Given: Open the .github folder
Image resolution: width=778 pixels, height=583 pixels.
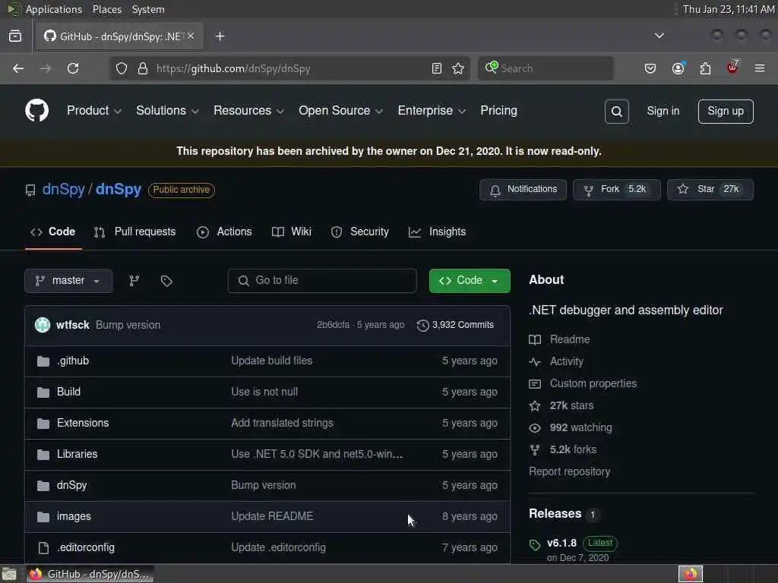Looking at the screenshot, I should click(73, 361).
